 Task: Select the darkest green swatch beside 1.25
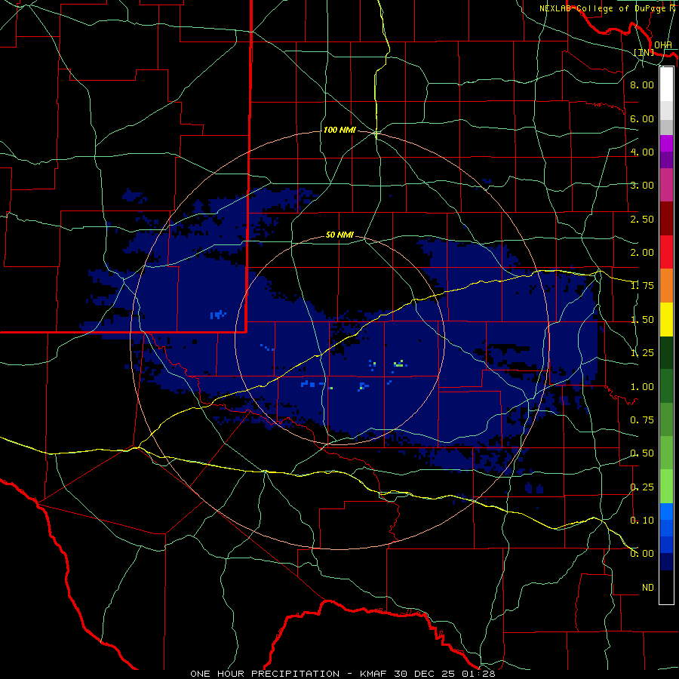[x=666, y=352]
